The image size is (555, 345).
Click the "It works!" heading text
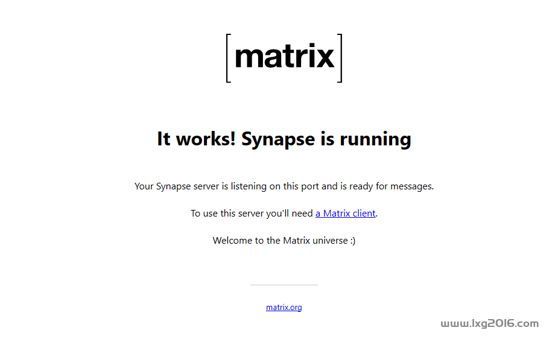point(197,138)
